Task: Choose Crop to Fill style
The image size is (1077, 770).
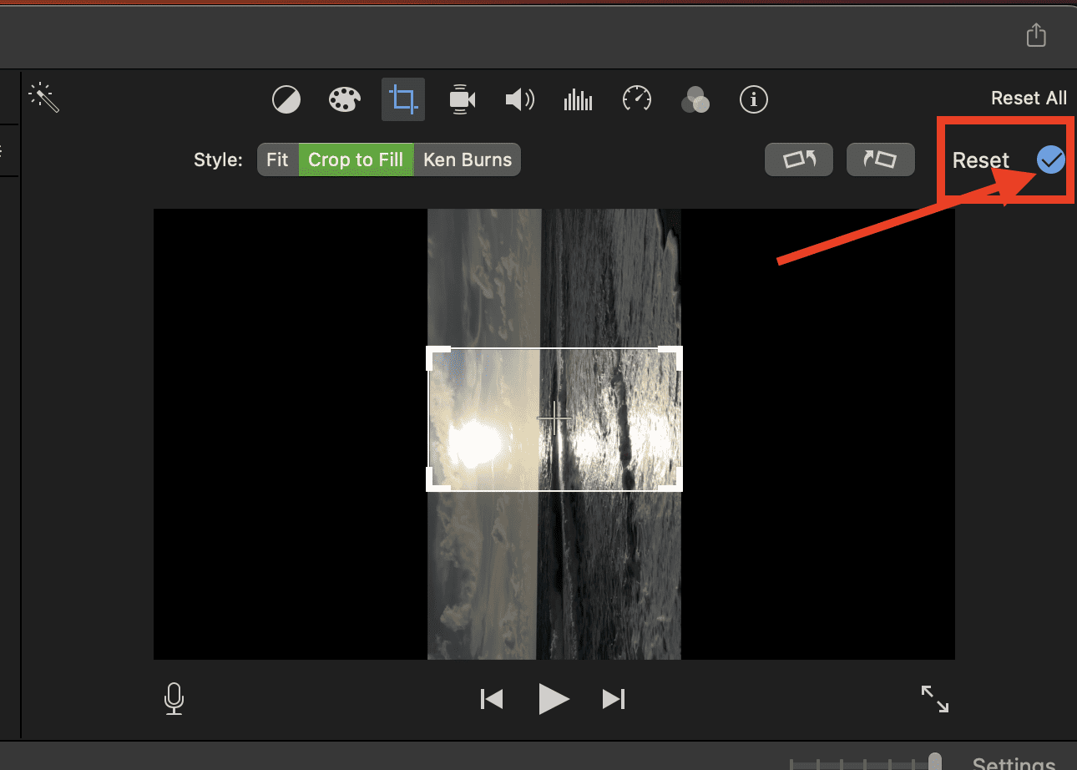Action: 356,160
